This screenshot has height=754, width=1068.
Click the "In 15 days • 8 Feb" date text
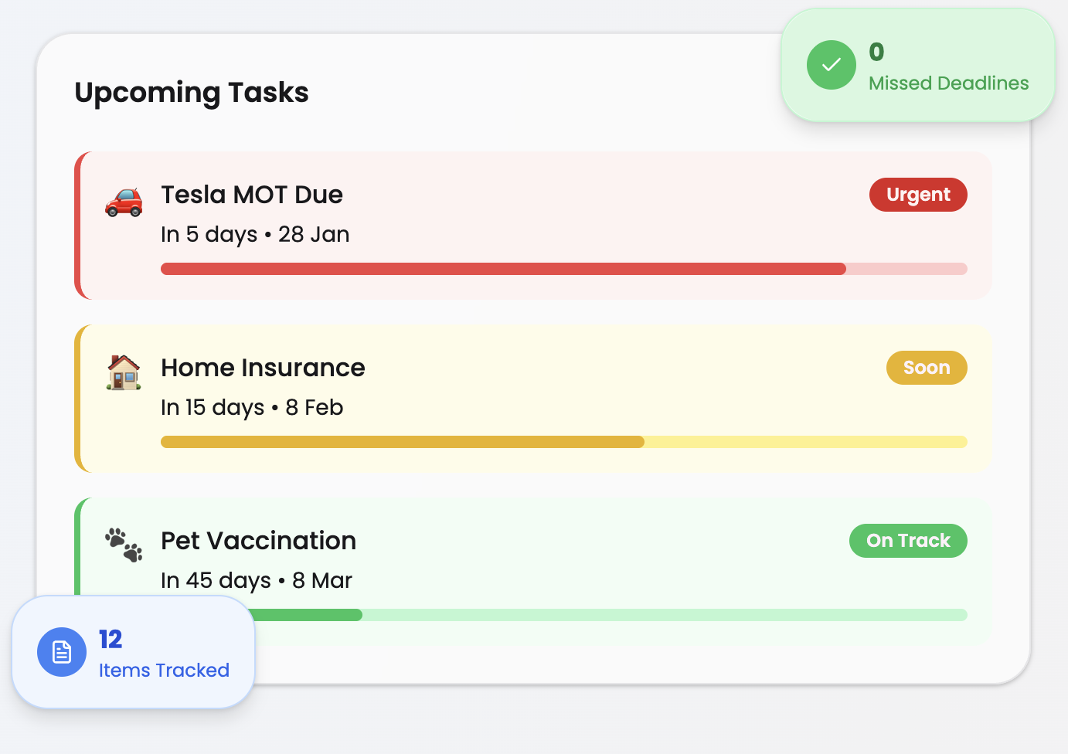252,408
